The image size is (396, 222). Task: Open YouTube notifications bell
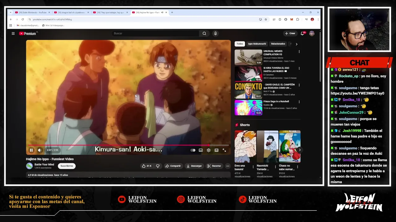[x=303, y=33]
